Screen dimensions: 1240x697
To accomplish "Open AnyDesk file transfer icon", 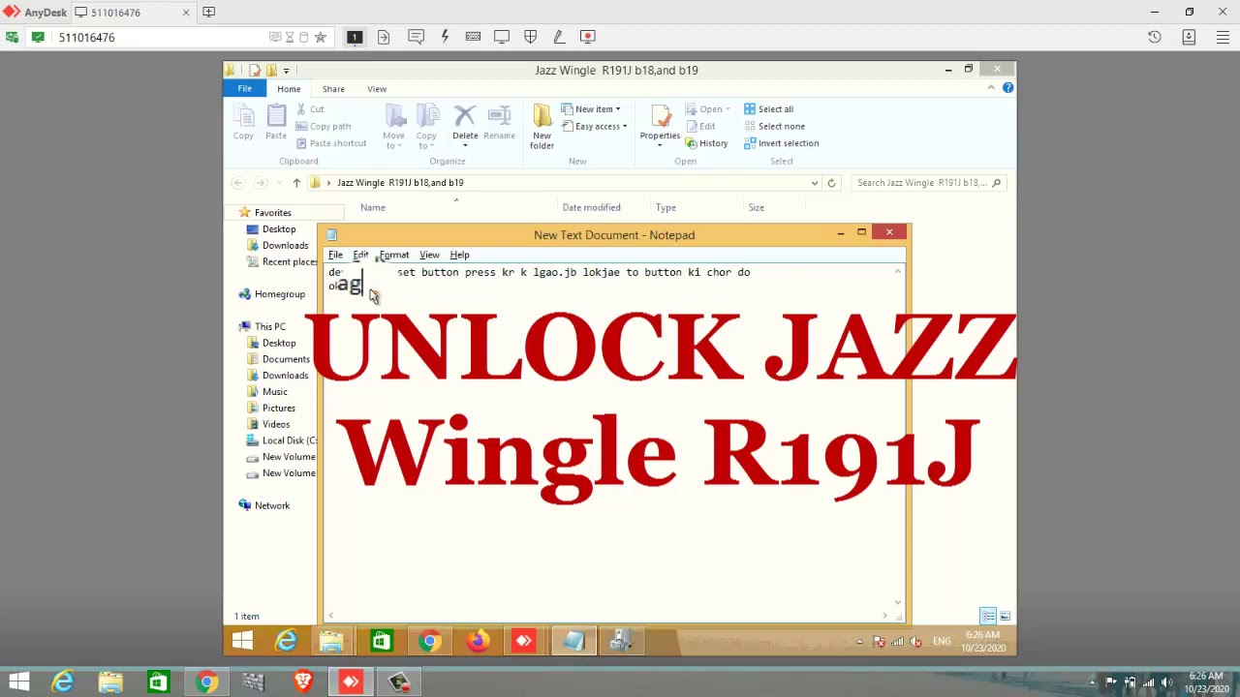I will click(384, 37).
